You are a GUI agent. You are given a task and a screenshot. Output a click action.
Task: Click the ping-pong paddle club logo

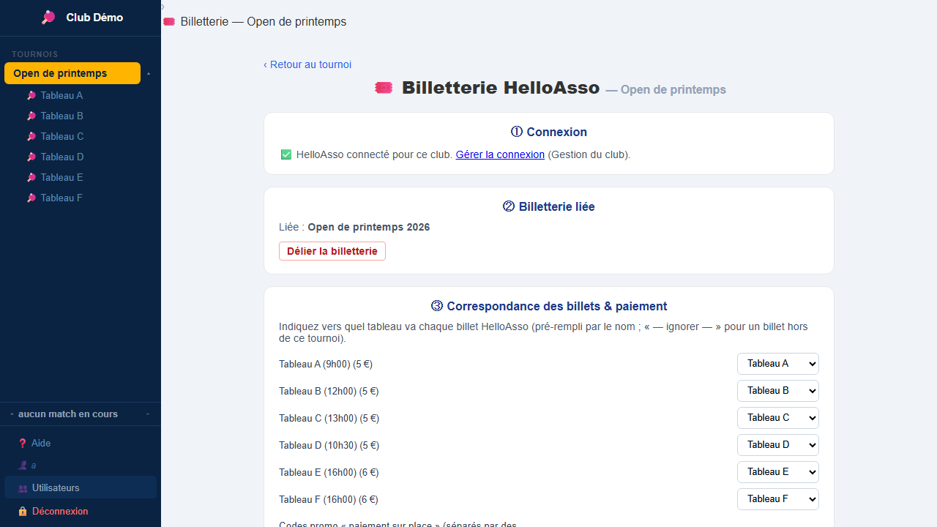click(x=48, y=18)
